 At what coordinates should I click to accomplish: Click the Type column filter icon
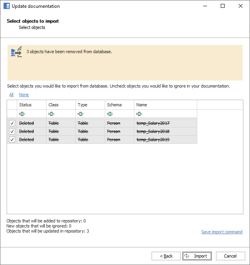(80, 114)
